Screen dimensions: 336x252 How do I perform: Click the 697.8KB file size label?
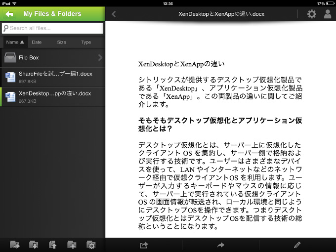click(28, 82)
